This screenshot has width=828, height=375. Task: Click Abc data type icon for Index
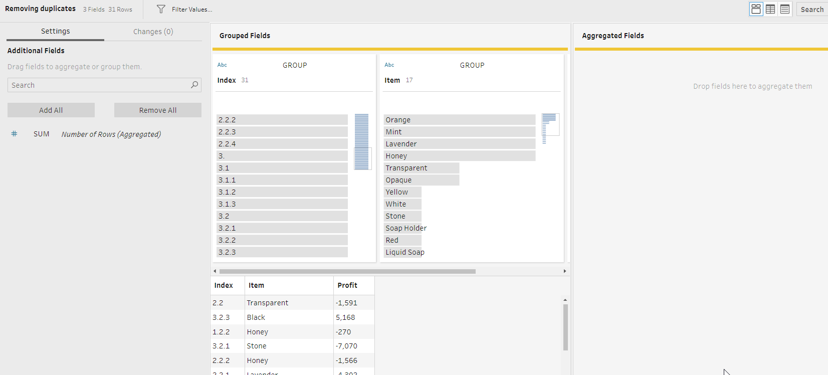222,65
